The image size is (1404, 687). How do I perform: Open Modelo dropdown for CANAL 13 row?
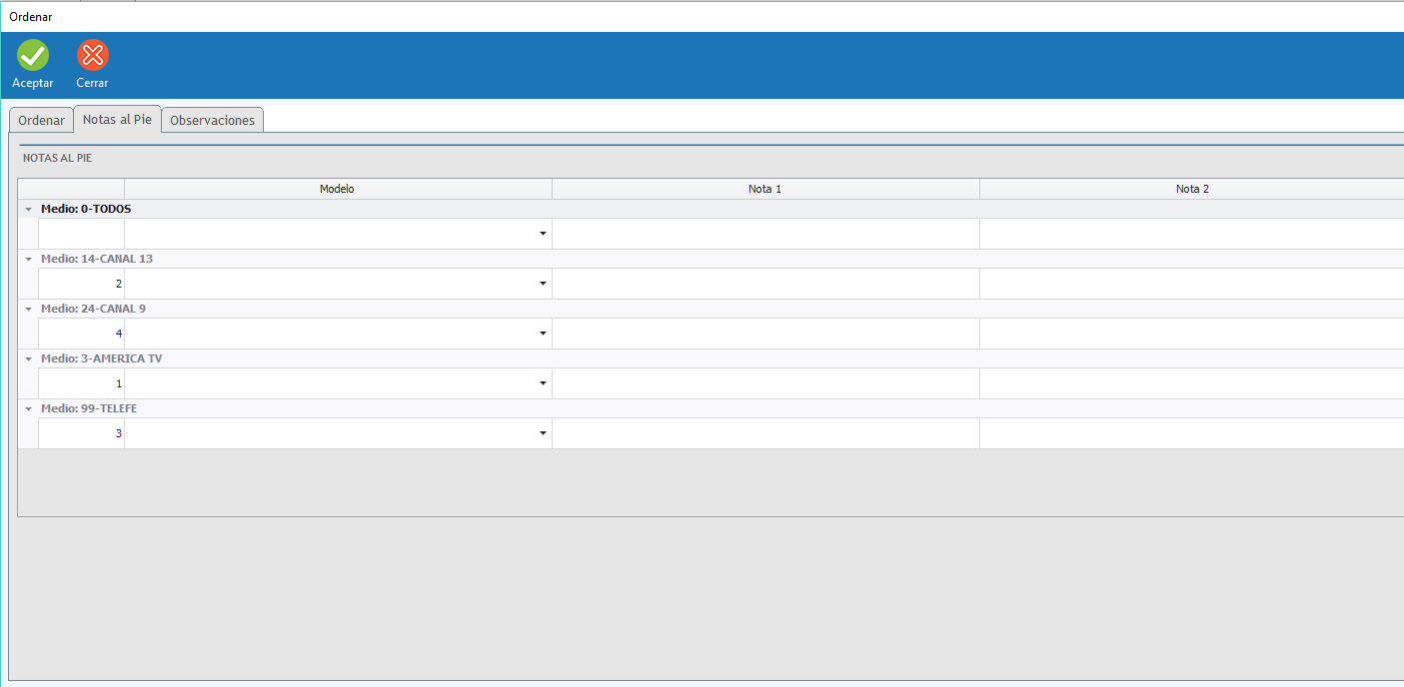coord(543,284)
